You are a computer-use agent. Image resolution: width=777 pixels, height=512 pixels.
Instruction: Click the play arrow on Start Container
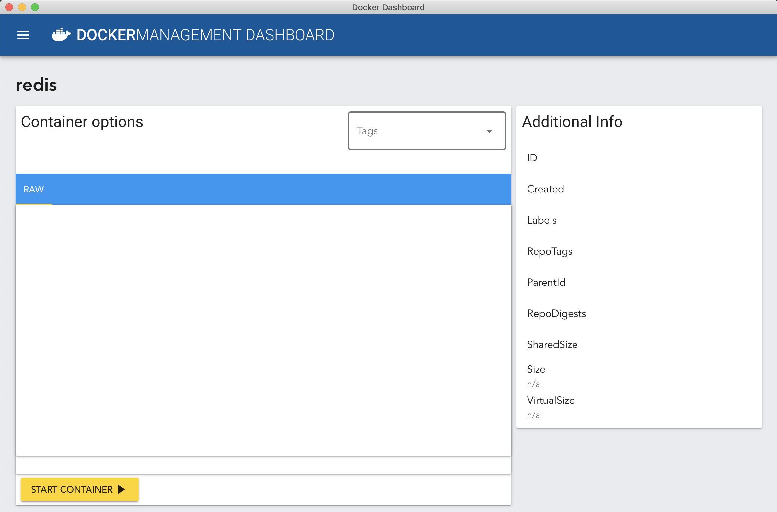[x=122, y=489]
